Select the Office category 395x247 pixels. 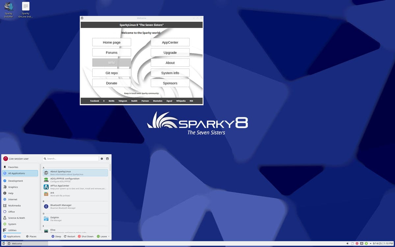coord(20,212)
